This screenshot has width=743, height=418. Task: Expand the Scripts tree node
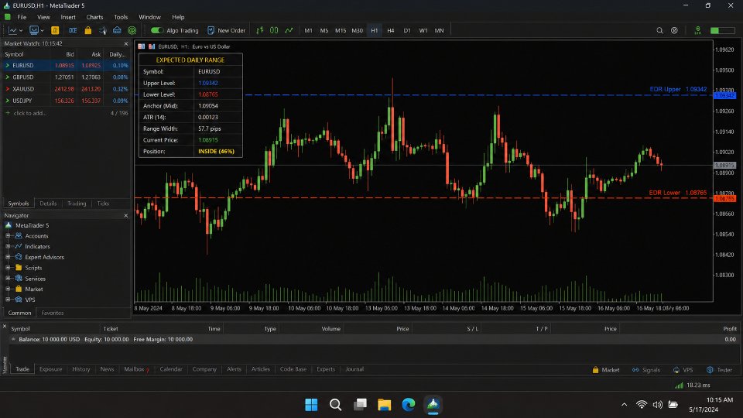[8, 267]
